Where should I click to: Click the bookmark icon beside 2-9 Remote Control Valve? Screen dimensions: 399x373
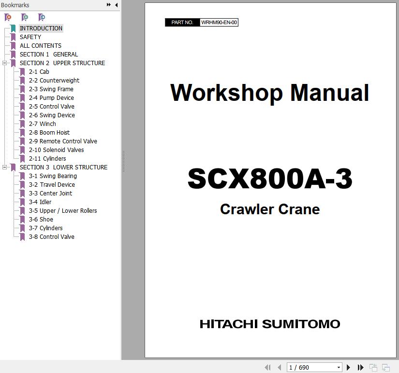(x=22, y=141)
